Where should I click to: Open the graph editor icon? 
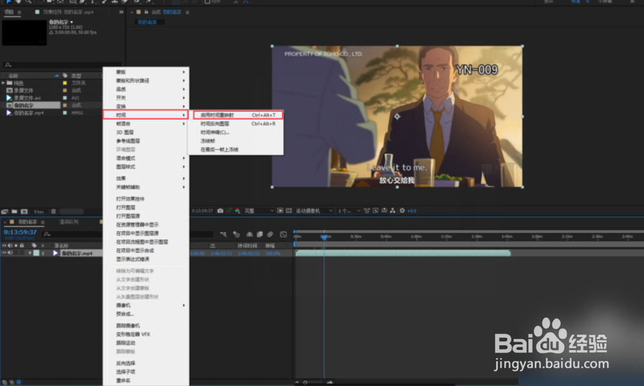283,234
